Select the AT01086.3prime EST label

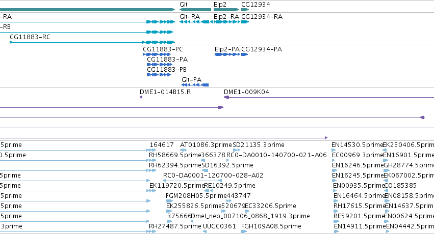tap(206, 145)
